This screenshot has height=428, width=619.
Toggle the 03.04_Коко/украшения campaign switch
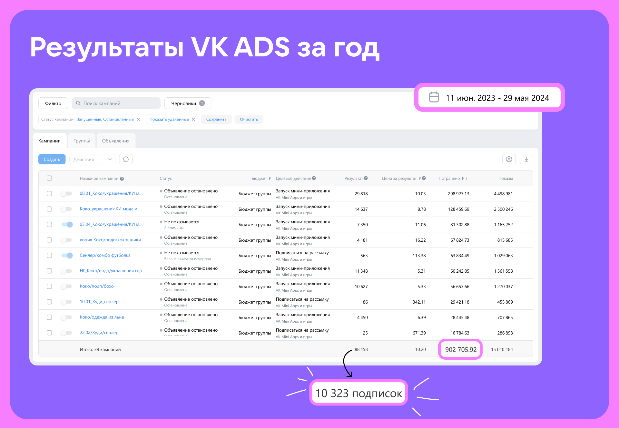(67, 225)
